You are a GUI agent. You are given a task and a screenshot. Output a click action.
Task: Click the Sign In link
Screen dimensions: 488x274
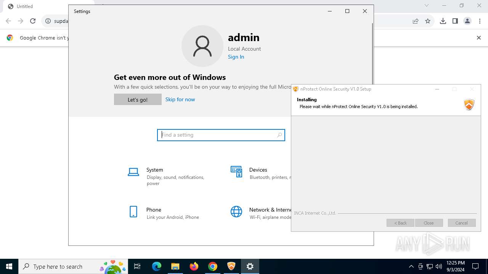point(236,57)
